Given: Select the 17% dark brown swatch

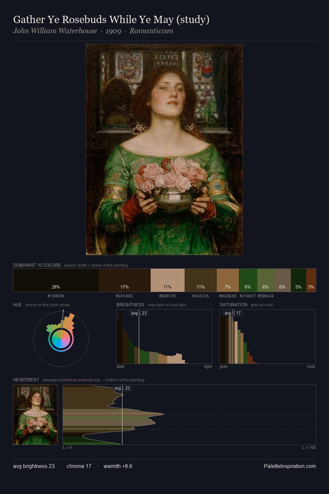Looking at the screenshot, I should 125,280.
